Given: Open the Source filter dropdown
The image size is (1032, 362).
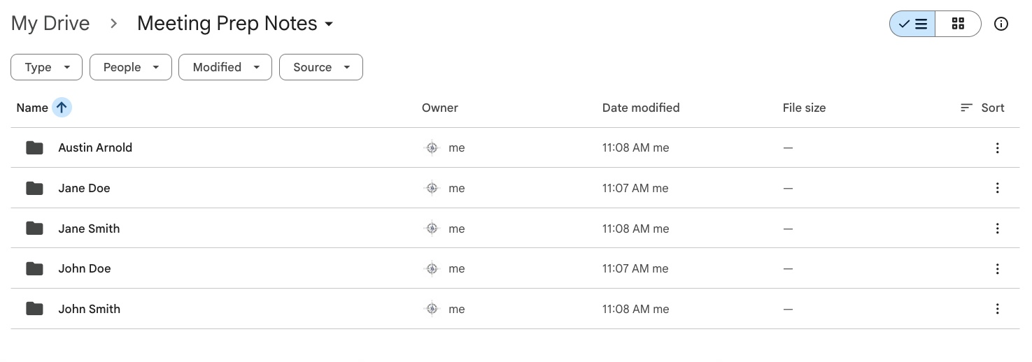Looking at the screenshot, I should 321,67.
